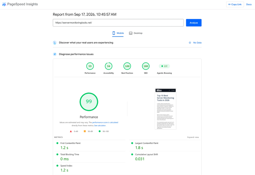Click the Total Blocking Time green dot

[57, 154]
